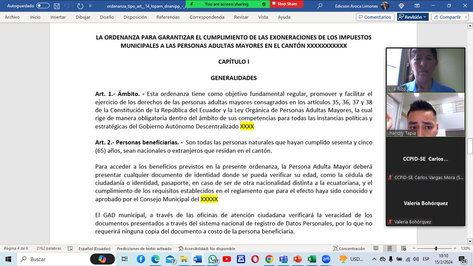Switch to Read Mode view icon

376,249
